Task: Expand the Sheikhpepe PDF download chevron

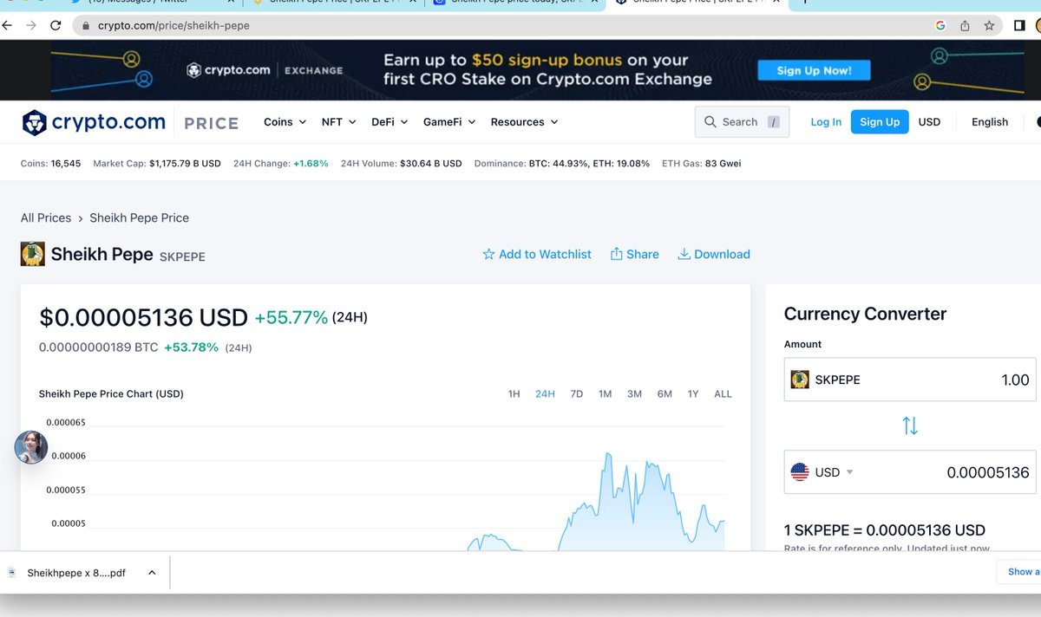Action: (151, 573)
